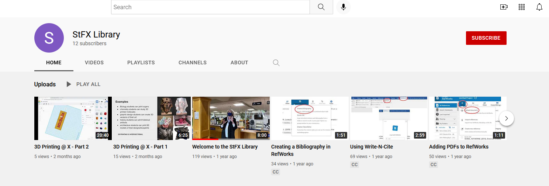The height and width of the screenshot is (186, 549).
Task: Click the 20:40 duration badge
Action: 103,135
